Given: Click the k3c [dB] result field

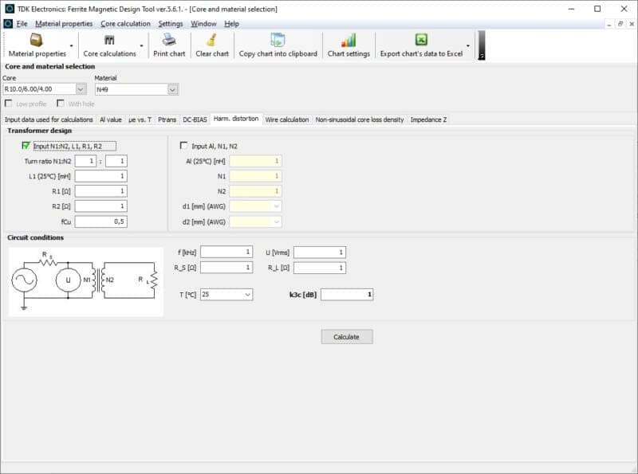Looking at the screenshot, I should 347,294.
